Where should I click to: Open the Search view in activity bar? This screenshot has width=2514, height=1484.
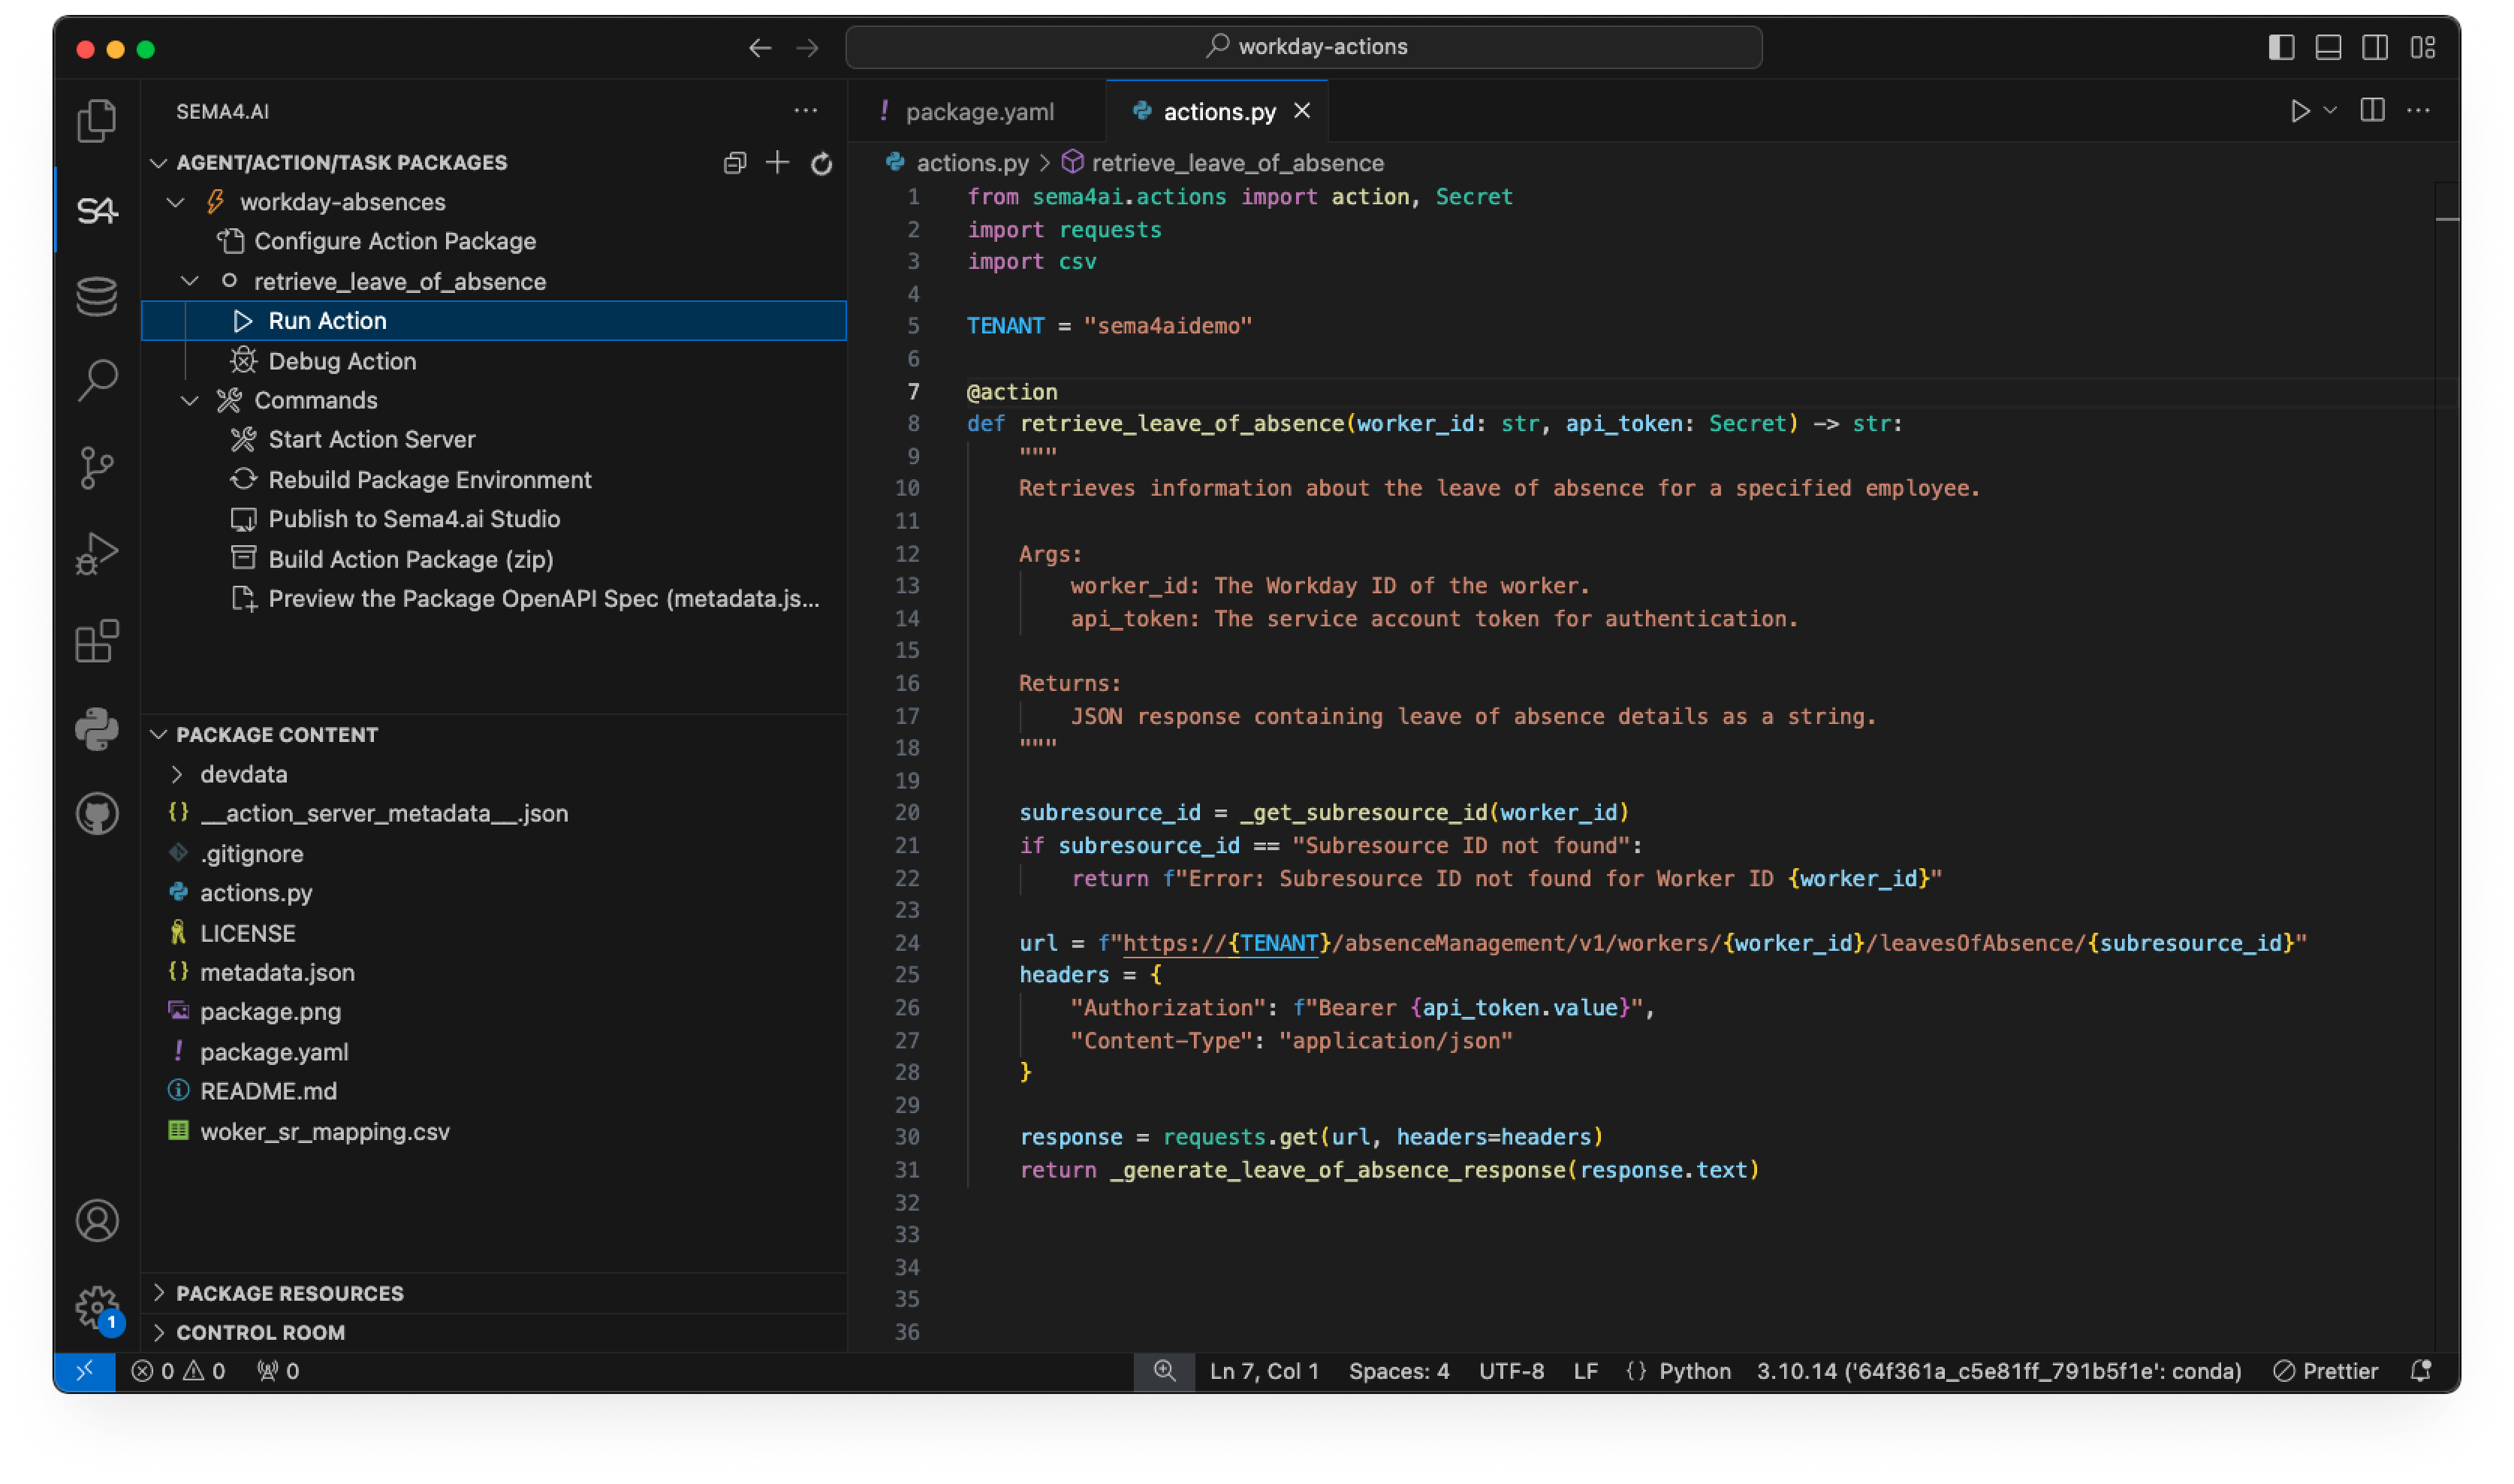point(97,381)
